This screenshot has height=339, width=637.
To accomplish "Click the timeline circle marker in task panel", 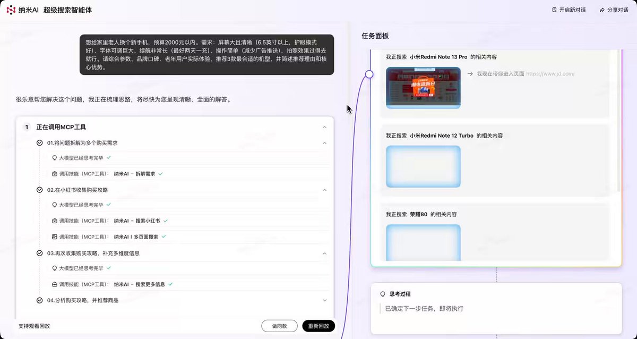I will [369, 74].
